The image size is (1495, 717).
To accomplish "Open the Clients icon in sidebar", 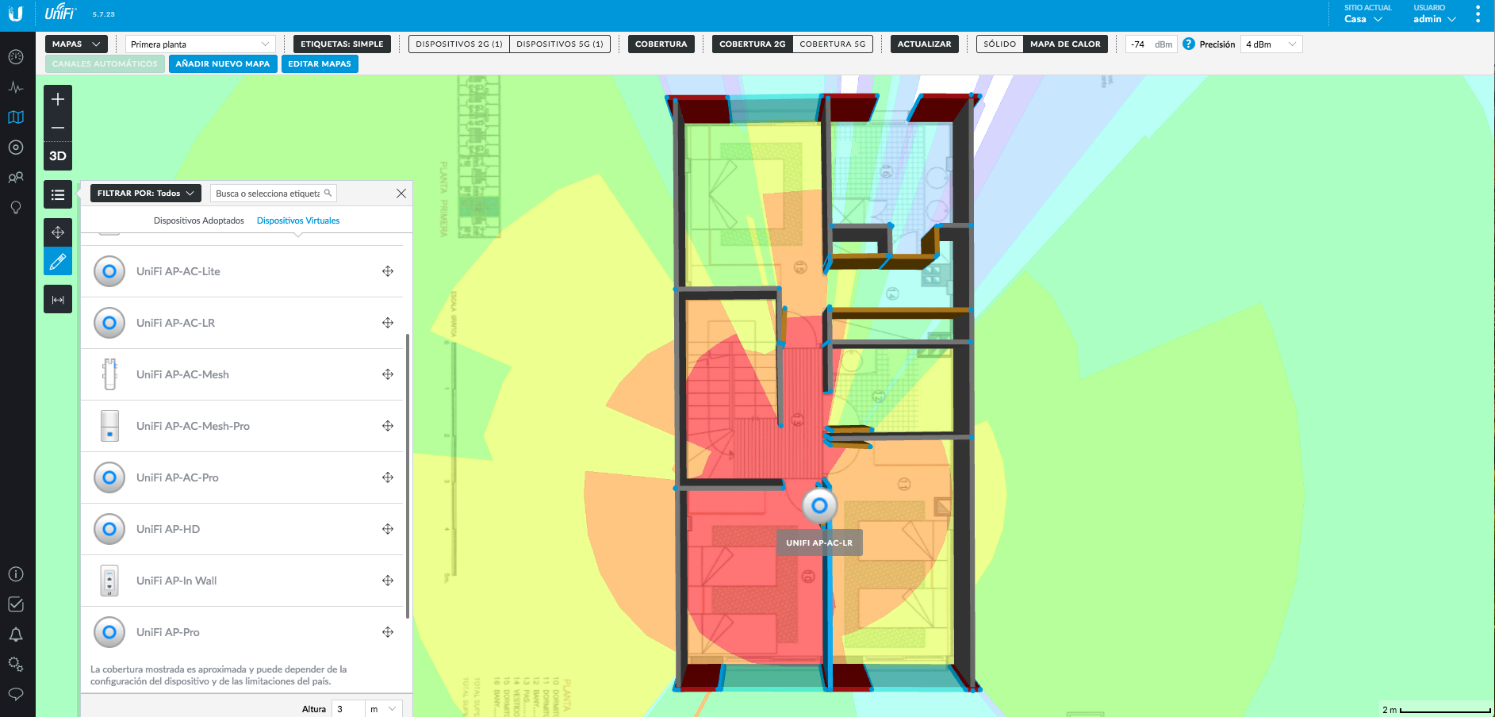I will [x=16, y=178].
